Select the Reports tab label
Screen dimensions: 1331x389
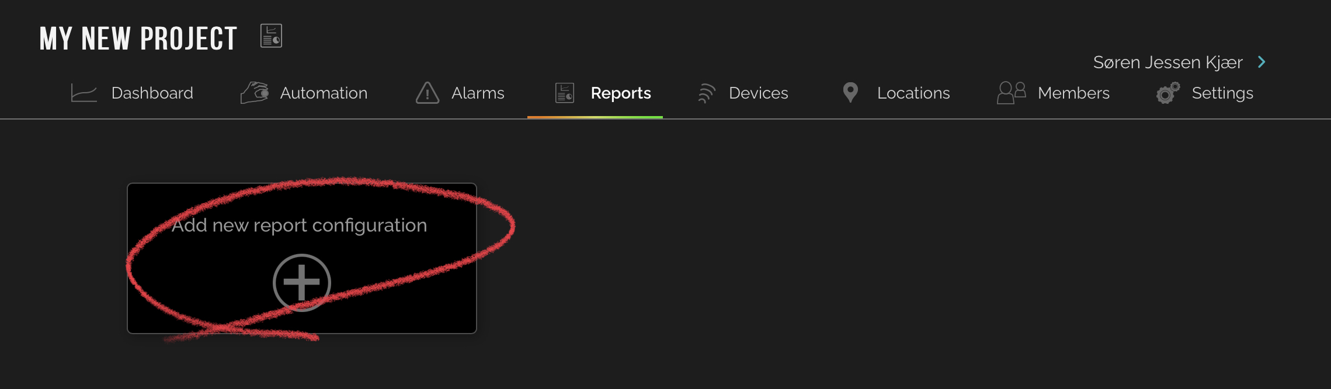click(621, 93)
